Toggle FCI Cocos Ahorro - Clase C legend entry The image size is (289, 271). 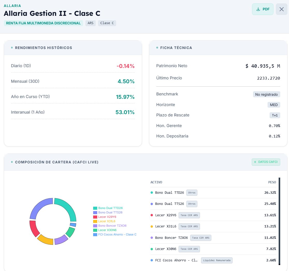point(115,235)
